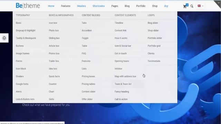Open Alerts shortcode
This screenshot has height=124, width=221.
19,92
